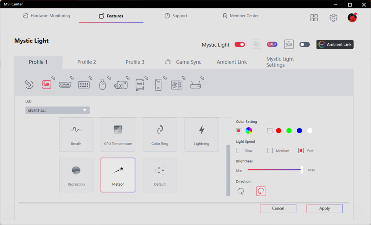Pick the red color swatch
This screenshot has height=225, width=371.
coord(279,130)
